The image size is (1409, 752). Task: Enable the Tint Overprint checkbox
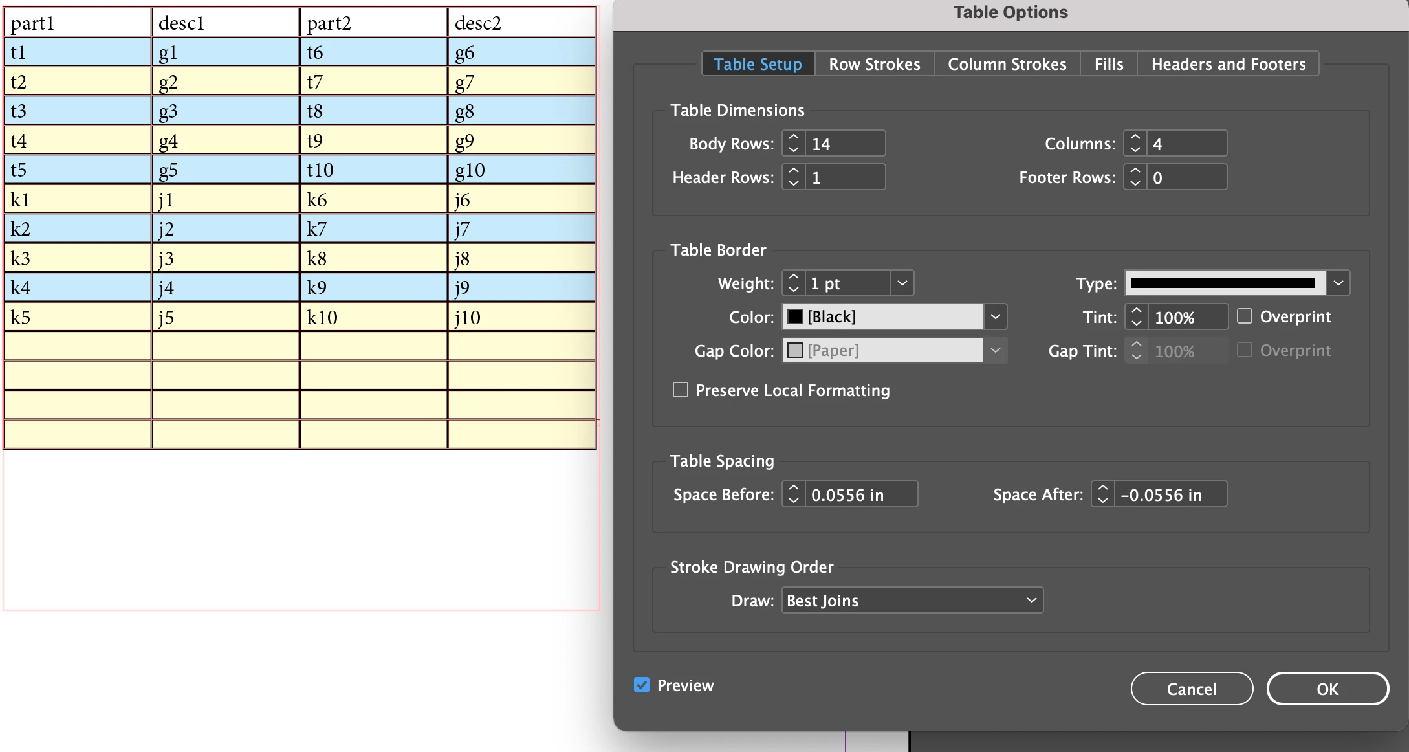[x=1245, y=316]
